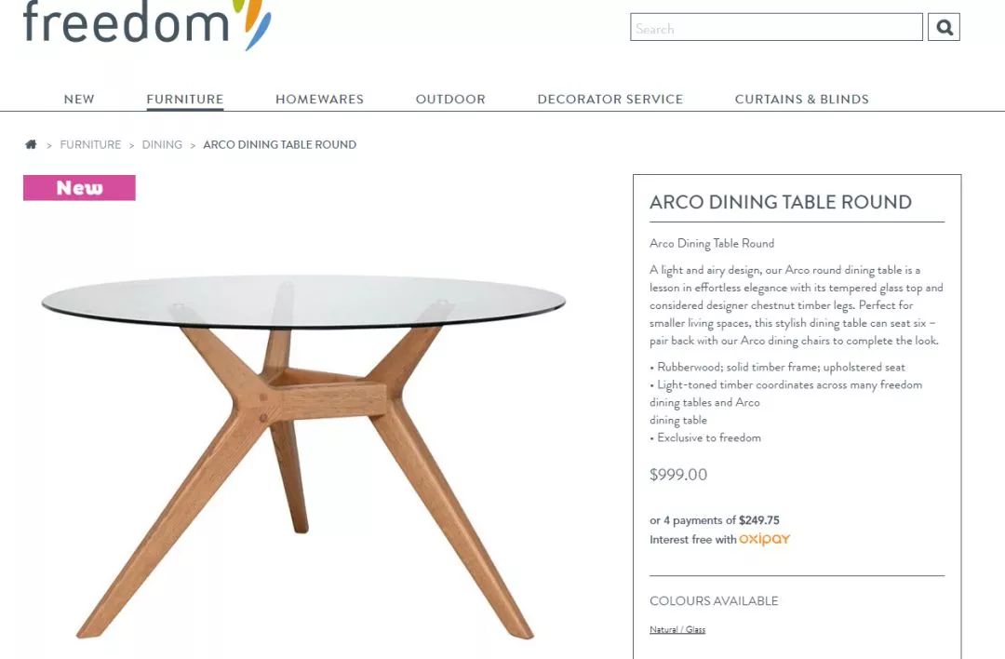1005x659 pixels.
Task: Focus the Search input field
Action: [776, 27]
